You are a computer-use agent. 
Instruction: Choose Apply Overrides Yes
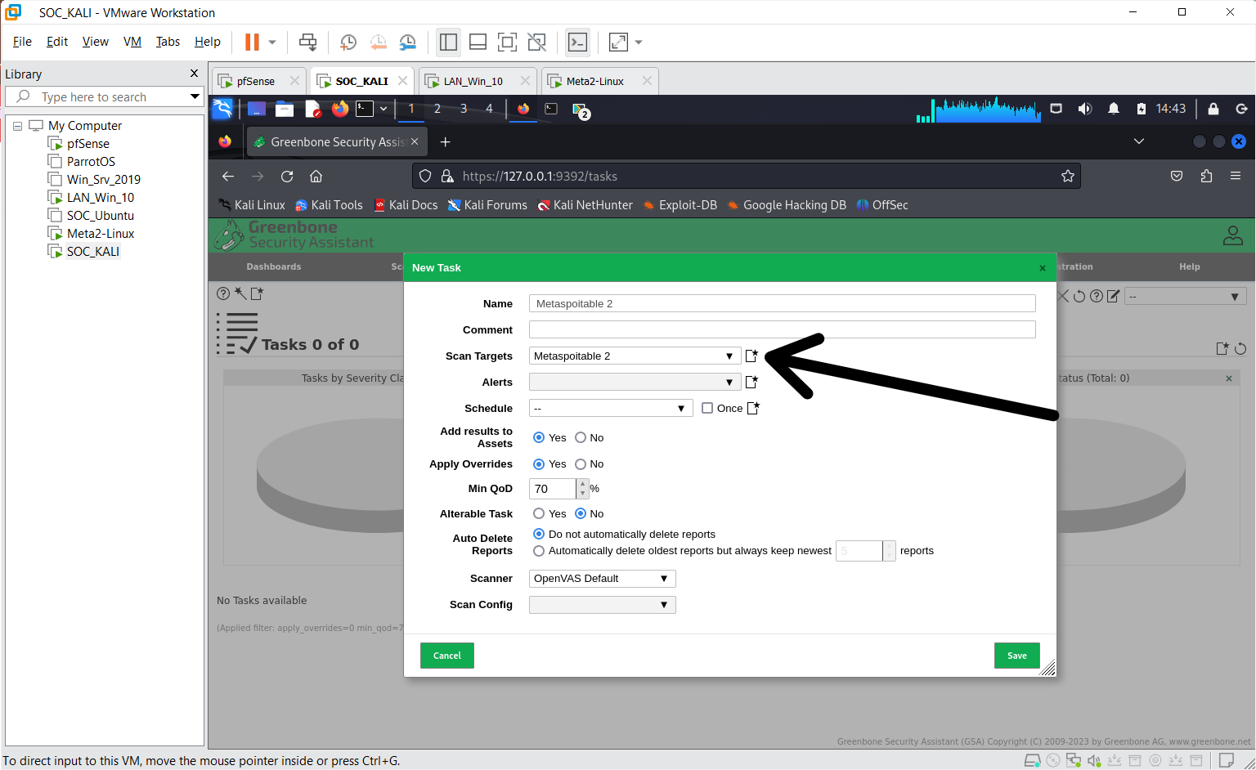(x=539, y=463)
